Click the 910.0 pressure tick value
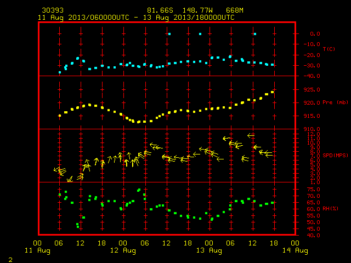The height and width of the screenshot is (263, 351). 312,129
